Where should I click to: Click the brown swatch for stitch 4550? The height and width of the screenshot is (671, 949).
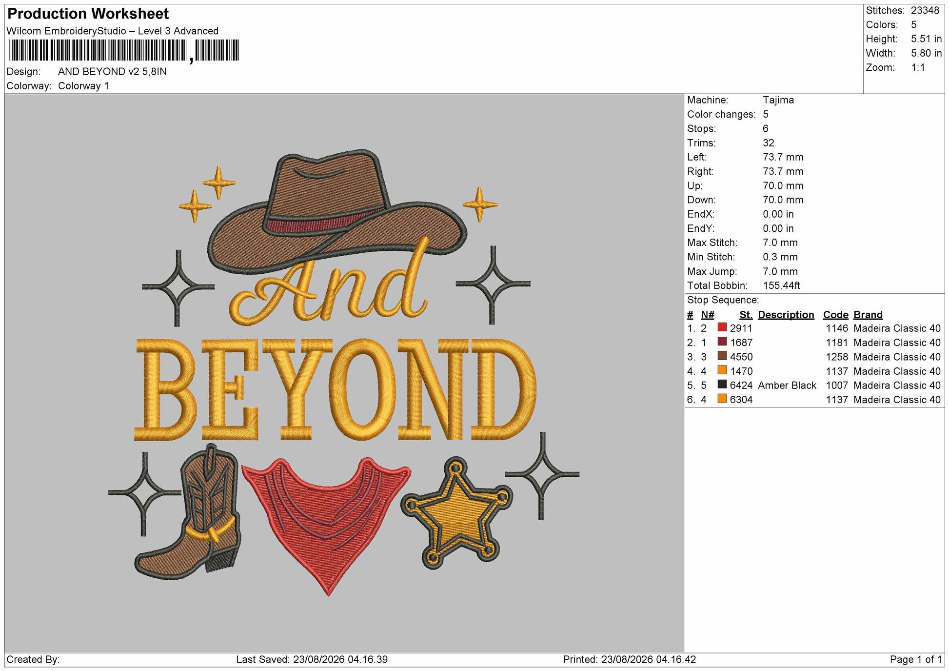pyautogui.click(x=722, y=356)
